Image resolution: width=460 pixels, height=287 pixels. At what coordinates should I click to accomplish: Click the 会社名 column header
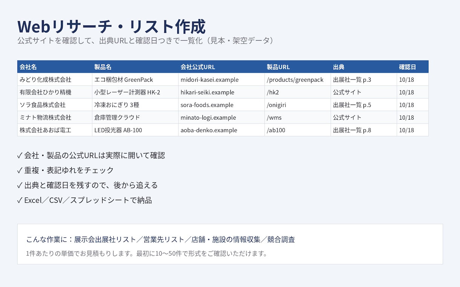pyautogui.click(x=55, y=67)
